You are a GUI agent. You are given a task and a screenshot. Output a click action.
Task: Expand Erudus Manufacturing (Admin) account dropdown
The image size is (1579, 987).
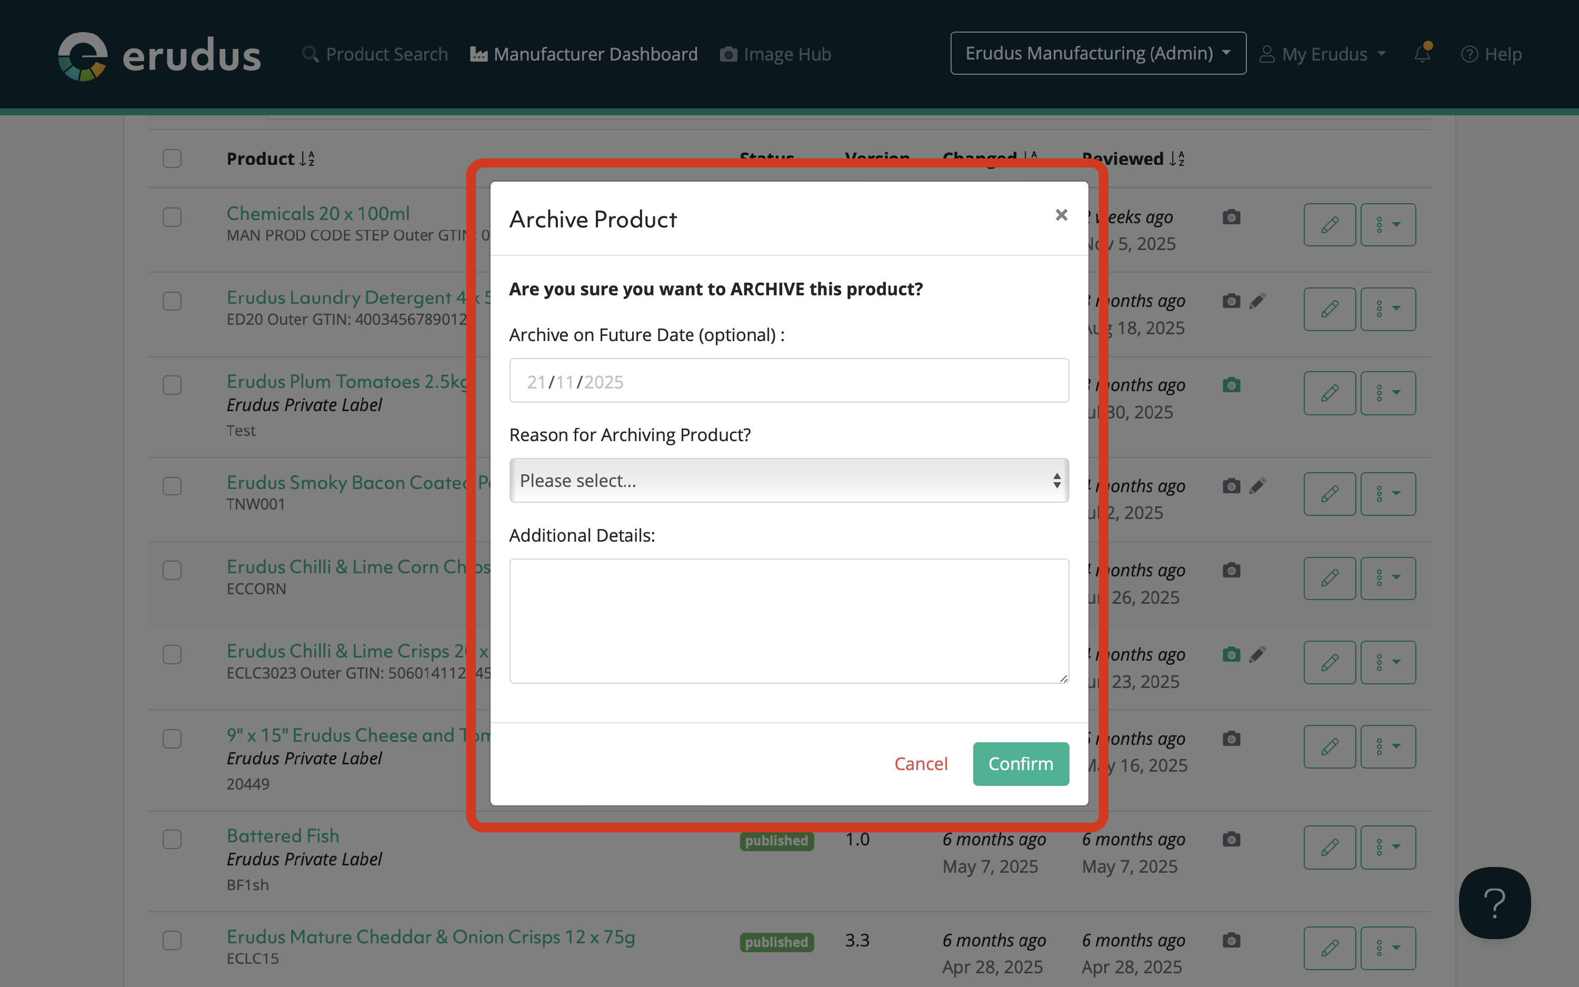(x=1098, y=54)
